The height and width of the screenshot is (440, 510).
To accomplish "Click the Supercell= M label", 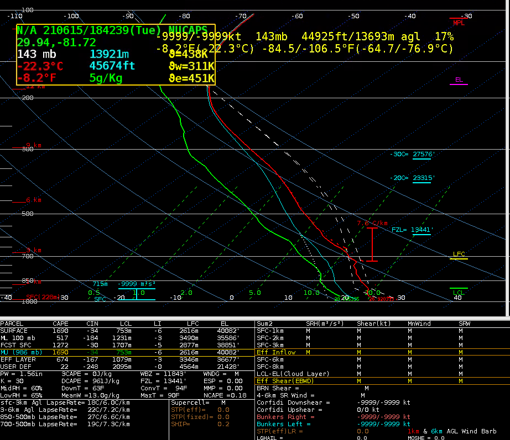I will (x=199, y=402).
